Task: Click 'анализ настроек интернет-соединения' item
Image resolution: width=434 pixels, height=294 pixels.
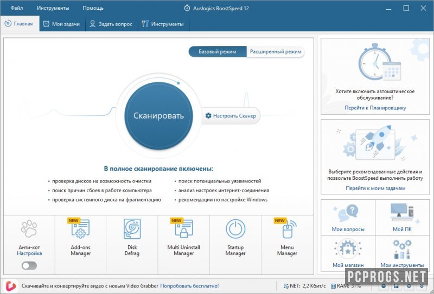Action: pos(224,191)
